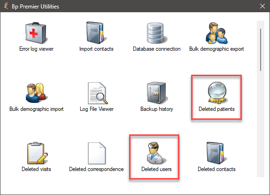Open the Error log viewer utility
The image size is (270, 195).
tap(36, 33)
